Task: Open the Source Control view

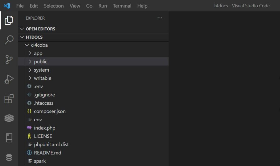Action: (x=9, y=60)
